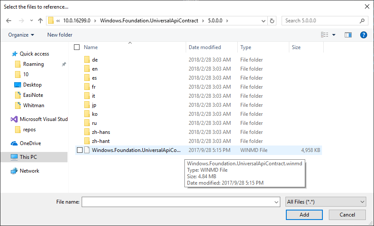This screenshot has height=226, width=374.
Task: Open the recent locations arrow dropdown
Action: pos(31,21)
